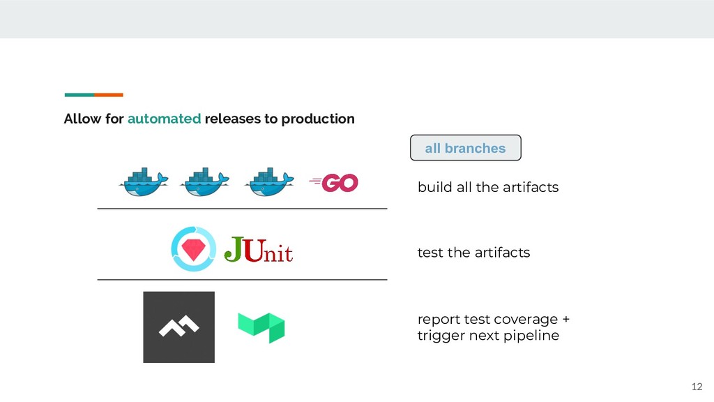Select 'report test coverage +' text line

tap(494, 319)
